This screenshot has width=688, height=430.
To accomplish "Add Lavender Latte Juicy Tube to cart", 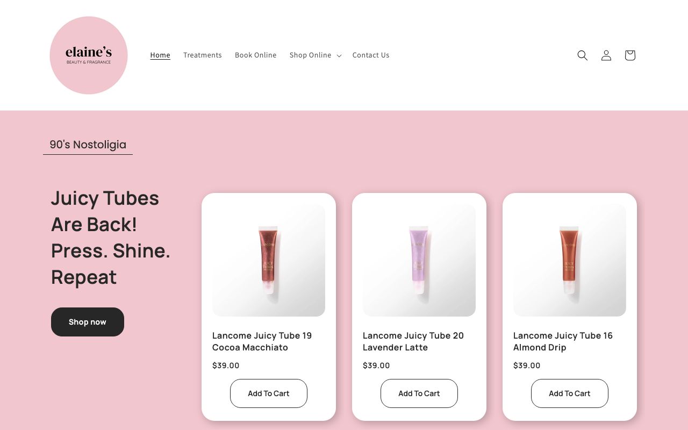I will [419, 393].
